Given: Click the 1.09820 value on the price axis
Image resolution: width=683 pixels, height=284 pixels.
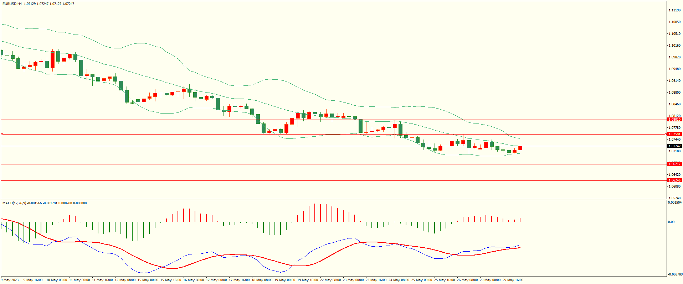Looking at the screenshot, I should (x=675, y=57).
